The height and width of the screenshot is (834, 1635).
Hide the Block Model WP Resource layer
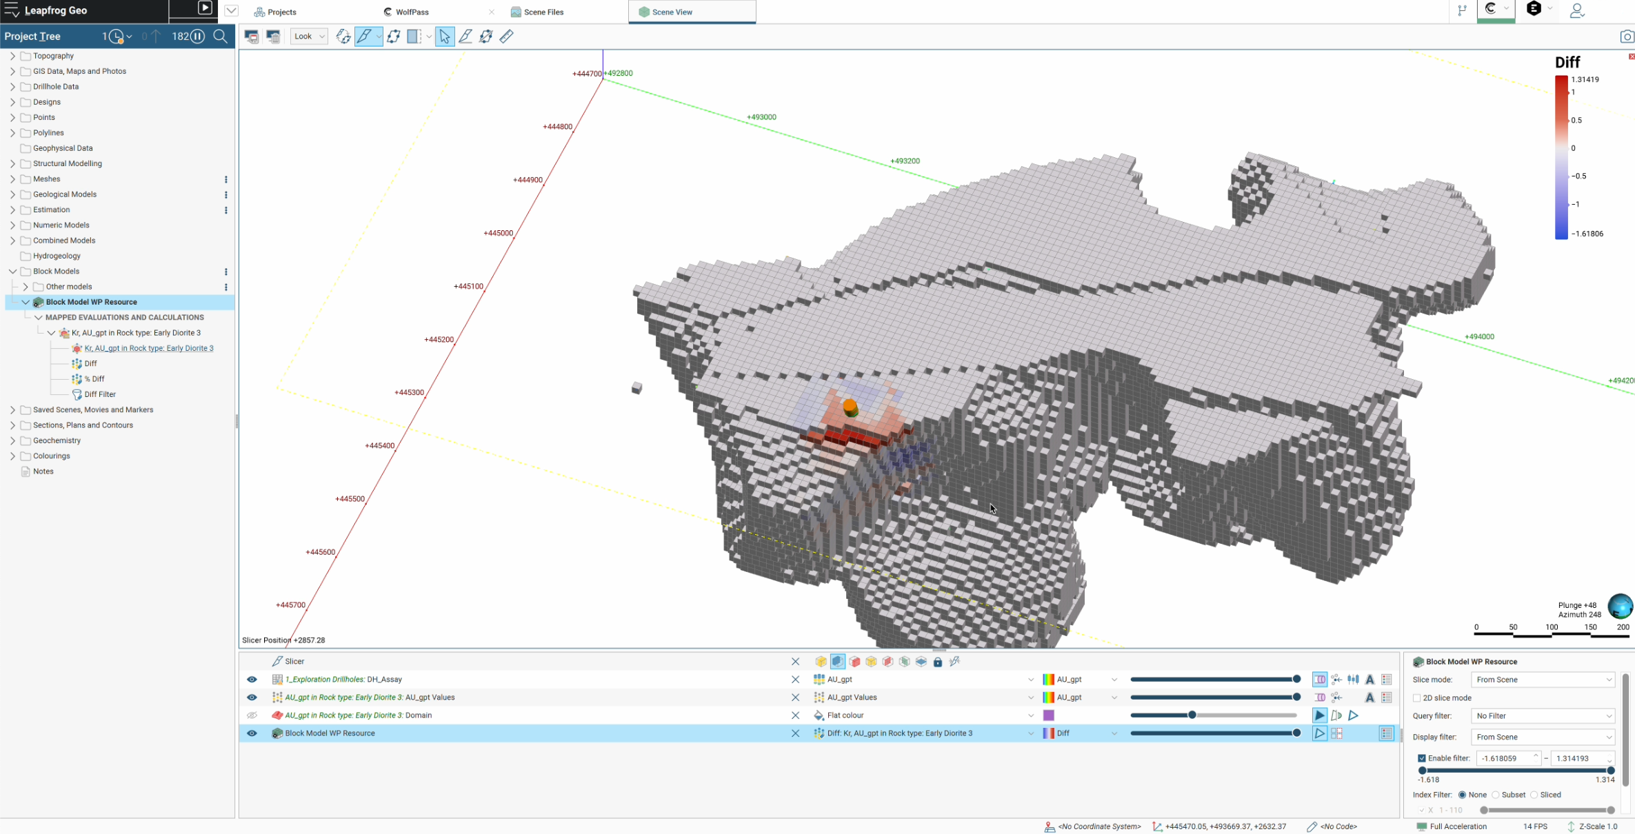[252, 733]
